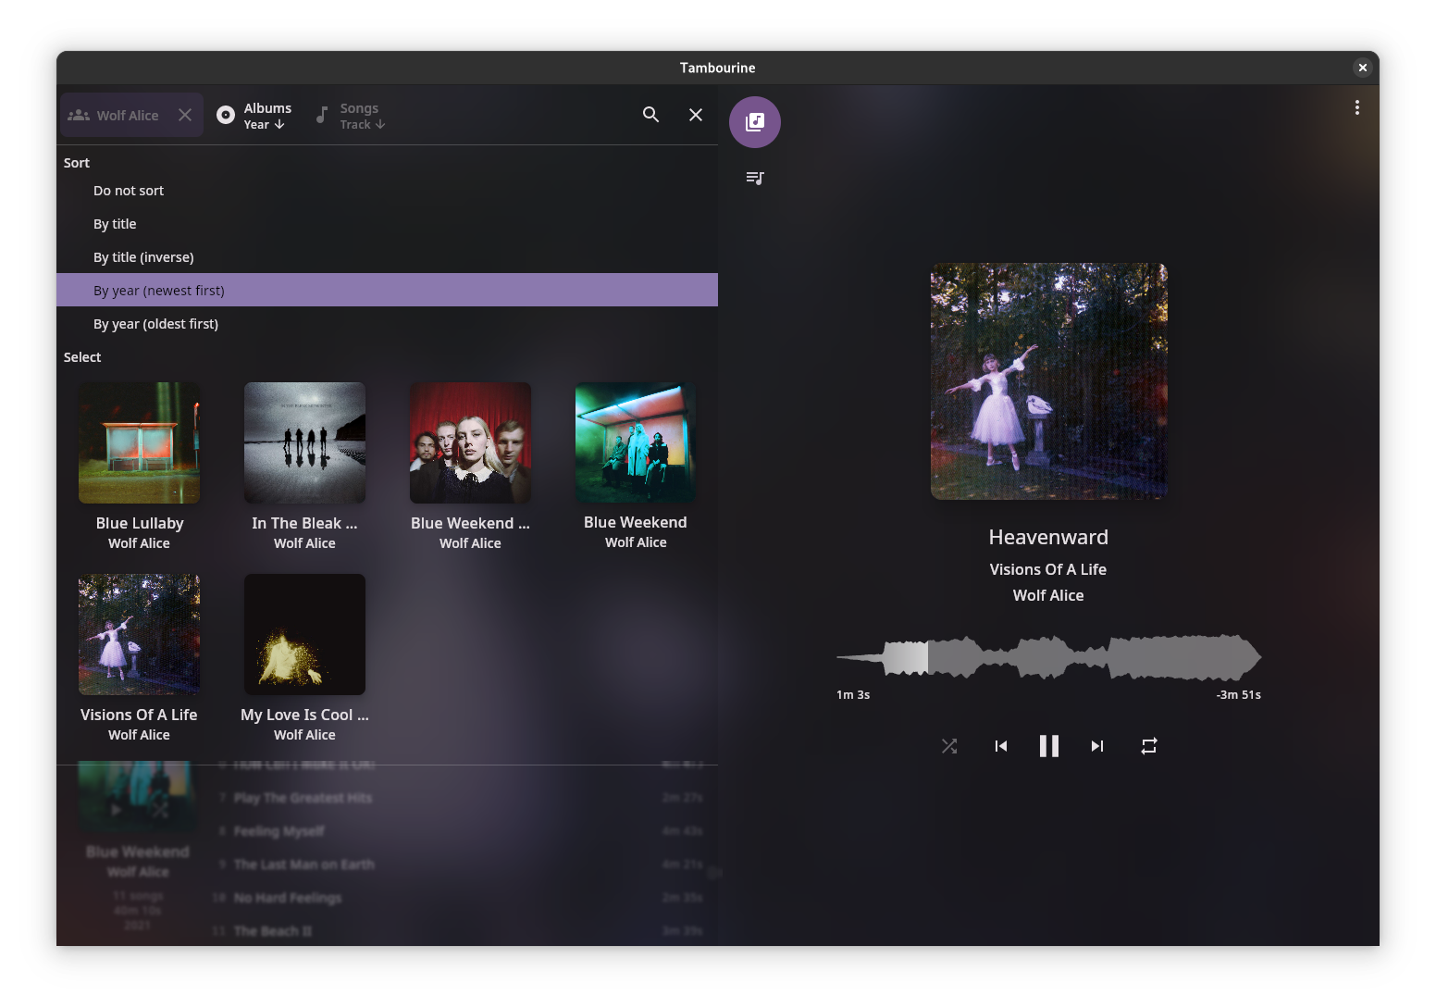1436x1008 pixels.
Task: Click the elapsed time 1m 3s
Action: coord(853,694)
